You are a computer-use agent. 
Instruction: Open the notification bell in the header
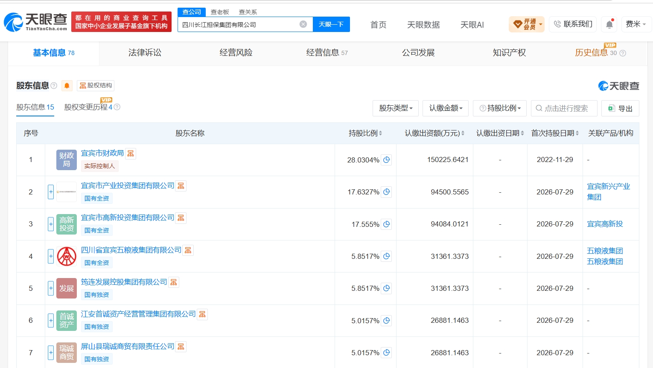609,24
